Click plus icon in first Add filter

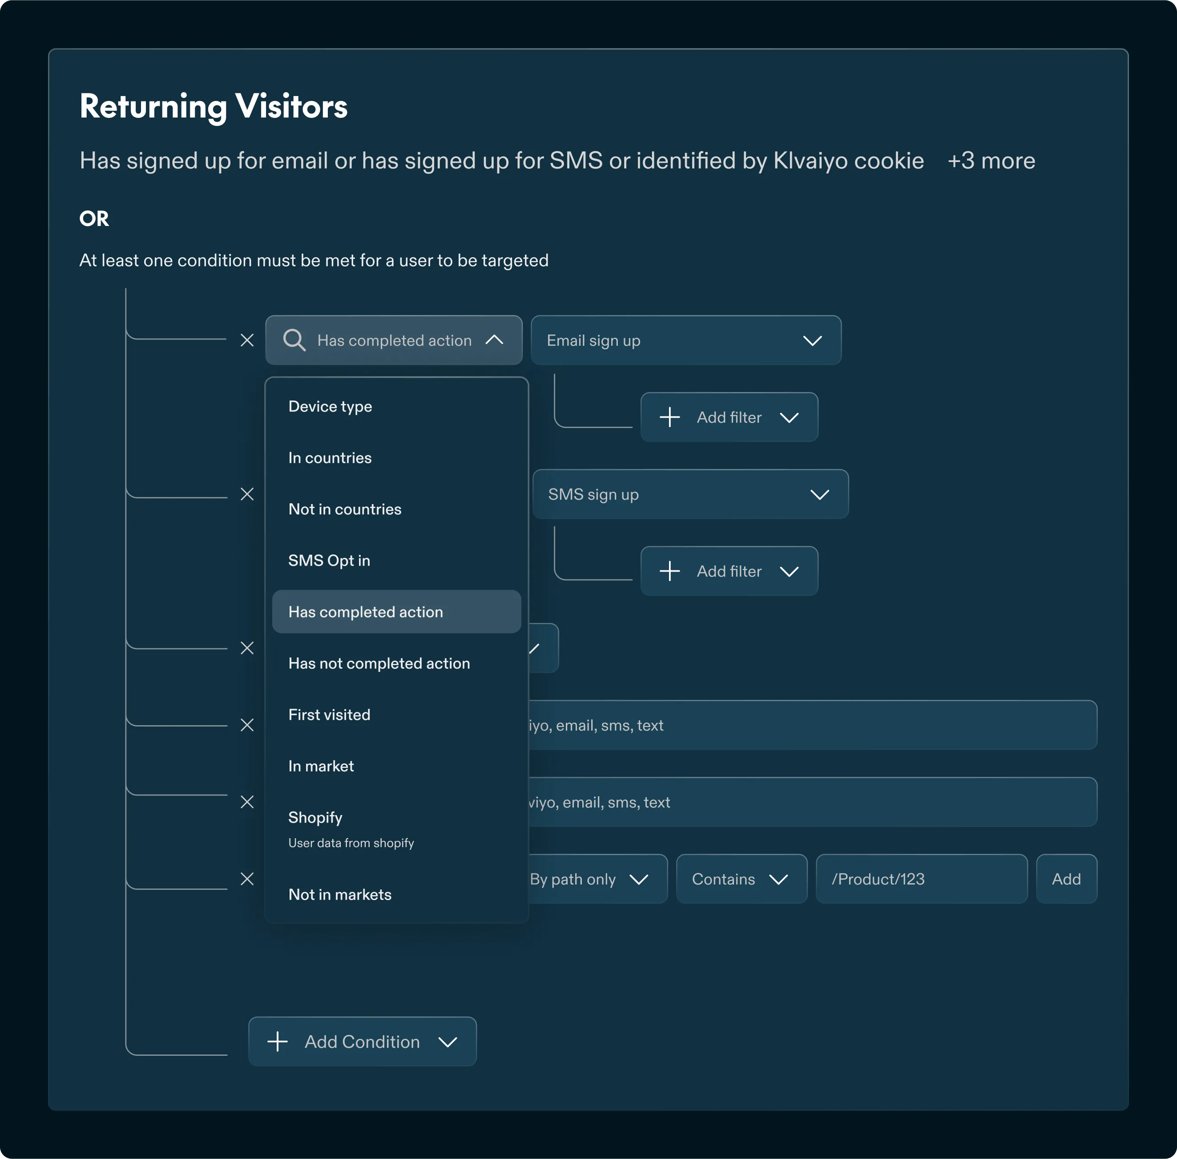[x=669, y=418]
